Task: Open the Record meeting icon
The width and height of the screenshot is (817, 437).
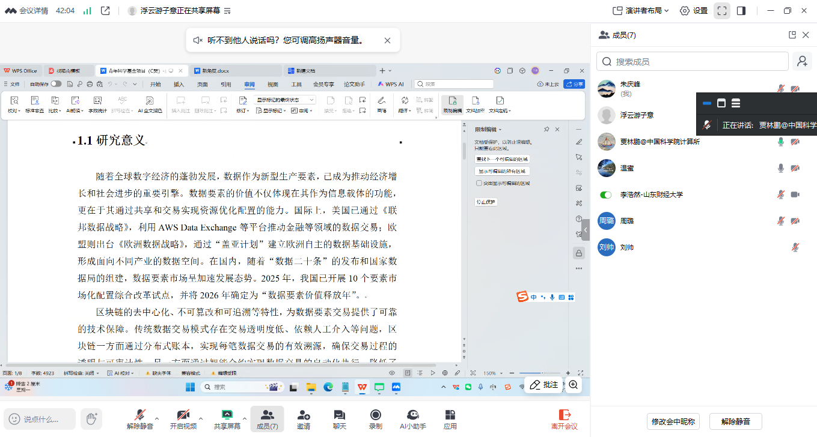Action: pos(375,418)
